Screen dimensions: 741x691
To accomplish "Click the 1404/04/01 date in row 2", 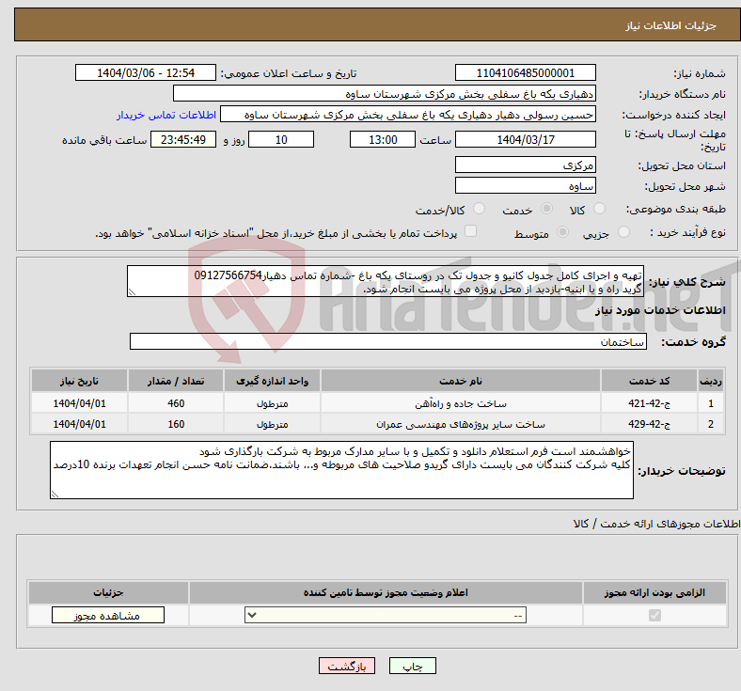I will click(x=79, y=424).
